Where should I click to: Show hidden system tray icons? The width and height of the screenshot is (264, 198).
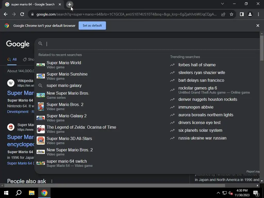coord(218,193)
